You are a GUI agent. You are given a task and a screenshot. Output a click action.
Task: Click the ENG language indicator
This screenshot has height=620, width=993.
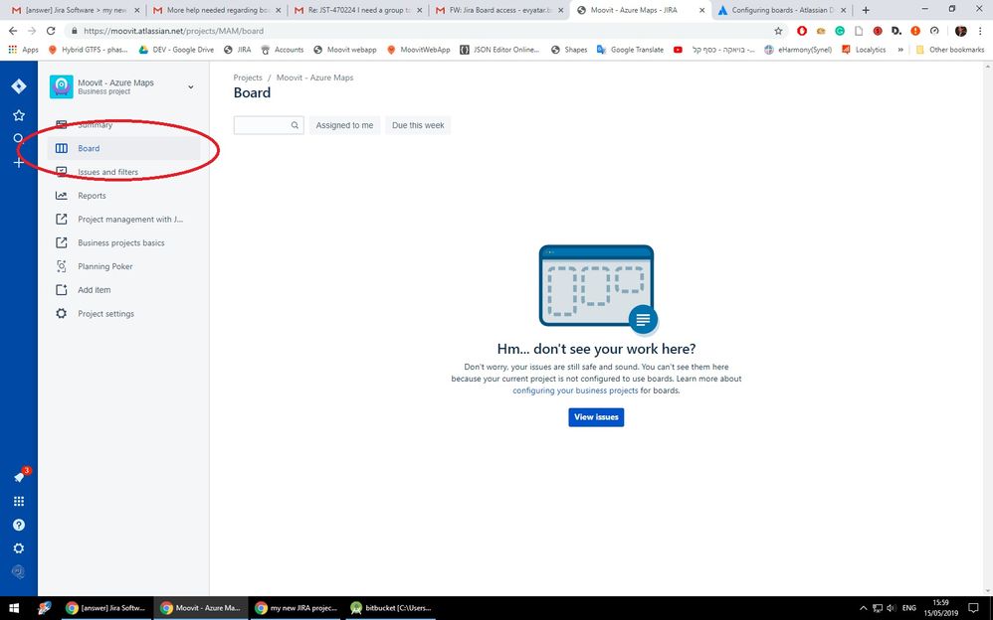point(908,608)
